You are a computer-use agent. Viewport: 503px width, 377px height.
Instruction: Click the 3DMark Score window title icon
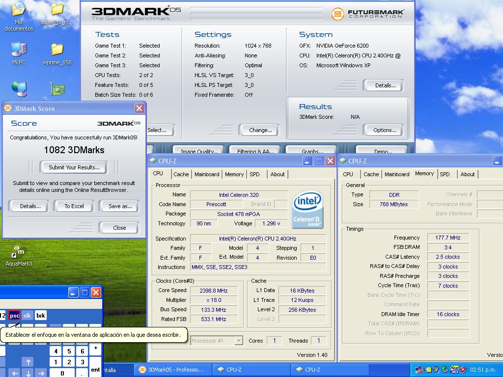pos(8,108)
